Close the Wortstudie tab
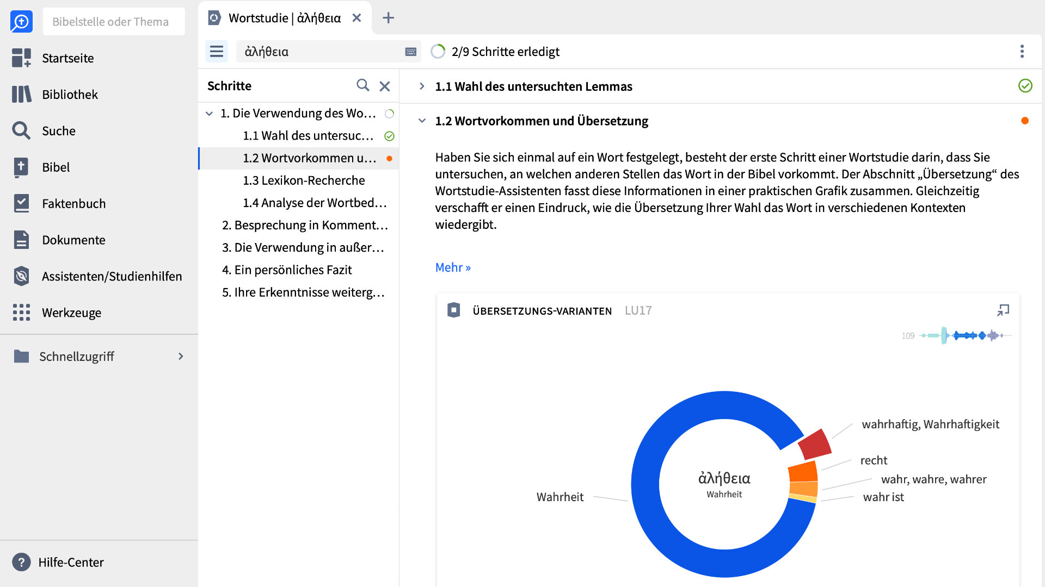Viewport: 1045px width, 587px height. coord(356,18)
